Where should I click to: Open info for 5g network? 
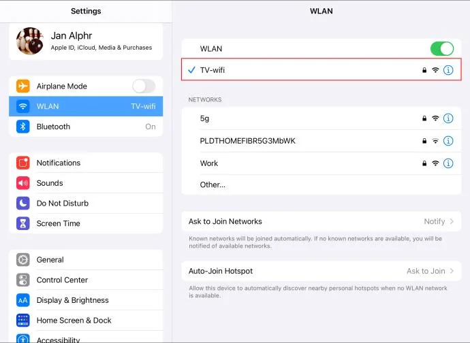click(448, 118)
